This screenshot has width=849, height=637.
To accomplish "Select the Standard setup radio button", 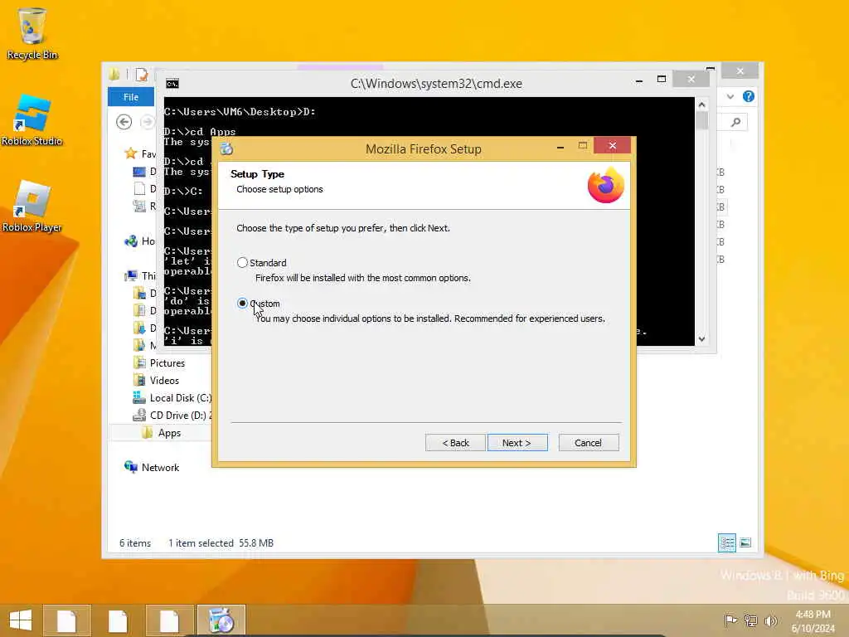I will click(242, 263).
